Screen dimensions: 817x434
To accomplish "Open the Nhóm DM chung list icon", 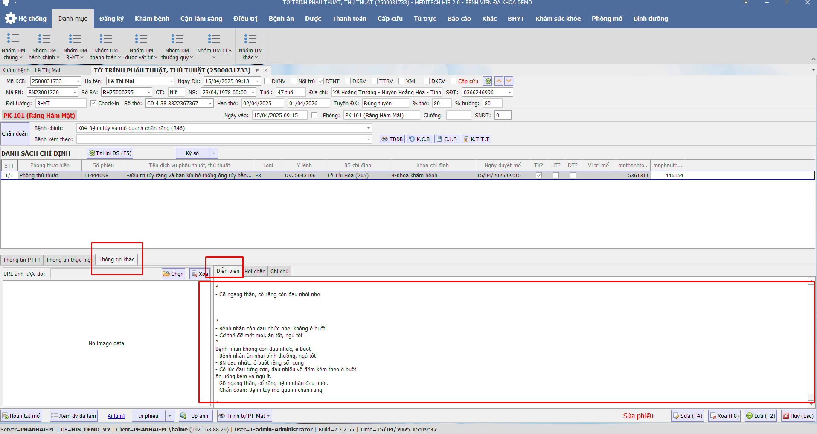I will (x=13, y=39).
